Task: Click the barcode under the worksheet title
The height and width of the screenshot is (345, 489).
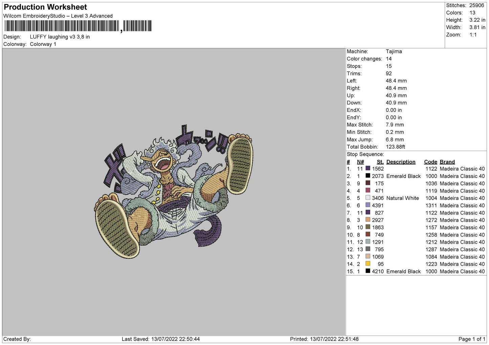Action: 78,26
